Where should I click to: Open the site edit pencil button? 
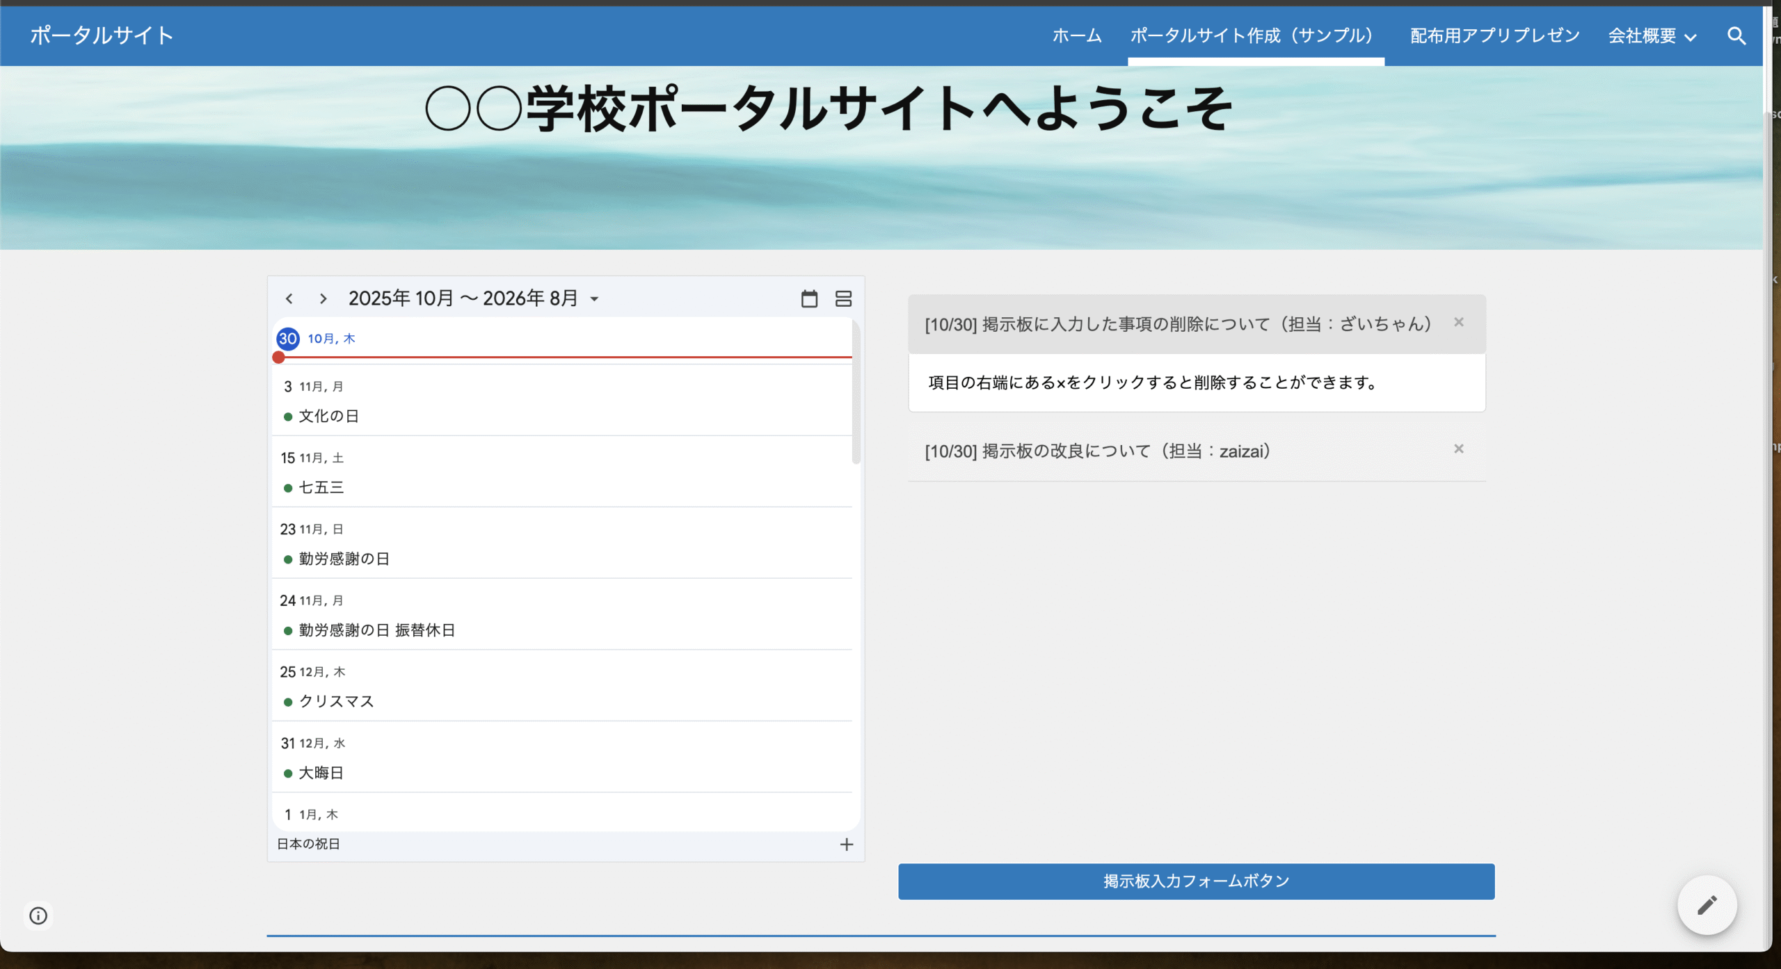point(1706,904)
